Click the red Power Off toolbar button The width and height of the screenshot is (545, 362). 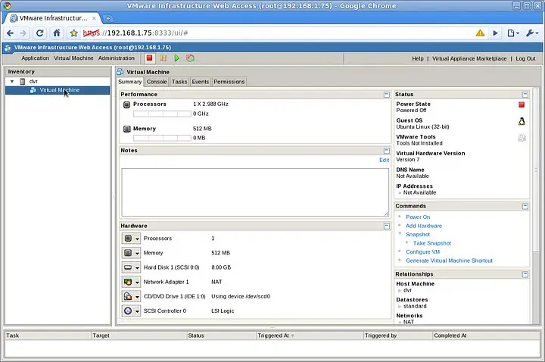pyautogui.click(x=149, y=58)
